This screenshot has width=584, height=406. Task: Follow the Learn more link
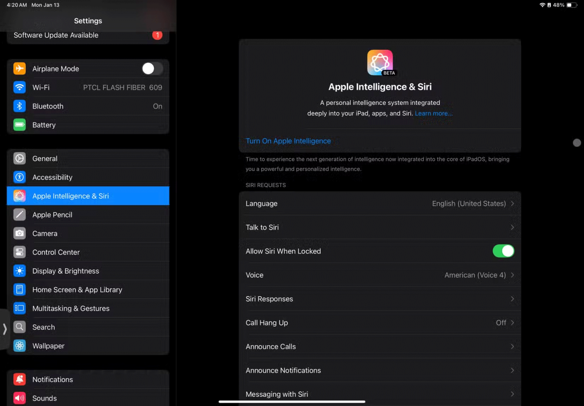coord(433,114)
